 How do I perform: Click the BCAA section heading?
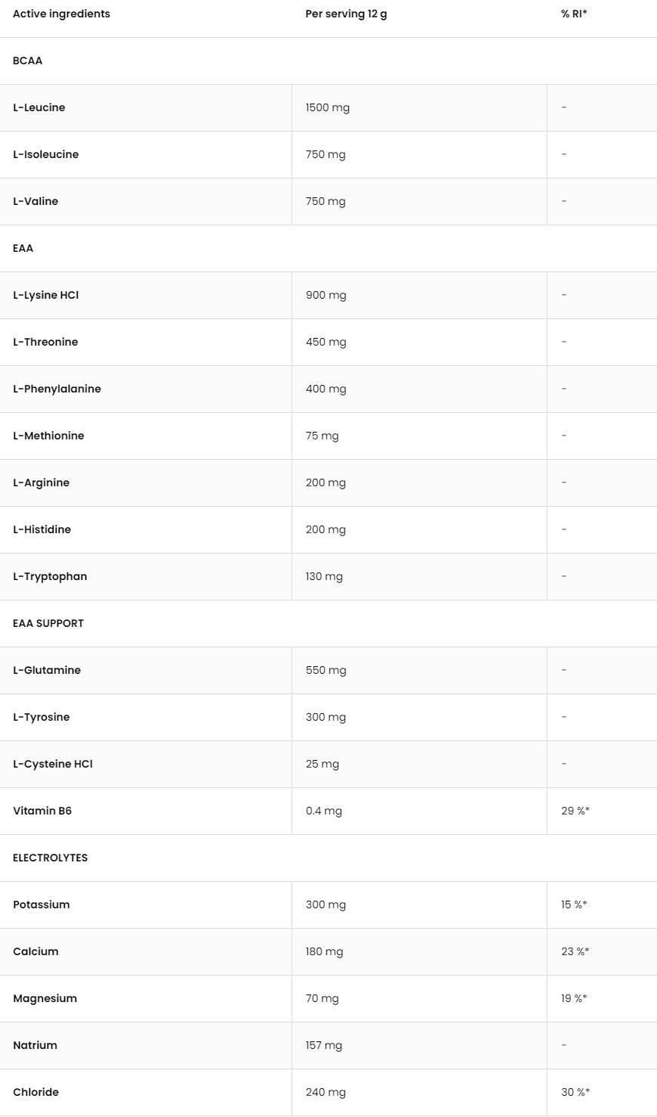[28, 61]
